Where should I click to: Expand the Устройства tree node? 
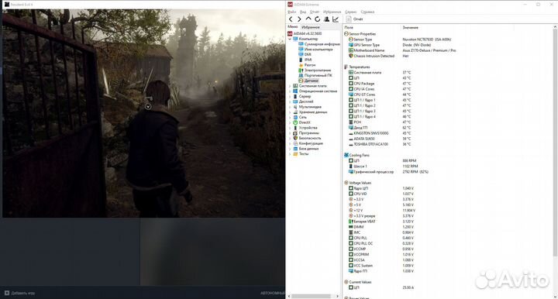click(290, 128)
